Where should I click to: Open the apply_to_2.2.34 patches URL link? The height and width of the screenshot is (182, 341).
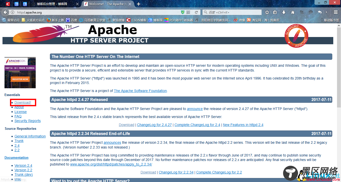pyautogui.click(x=111, y=164)
